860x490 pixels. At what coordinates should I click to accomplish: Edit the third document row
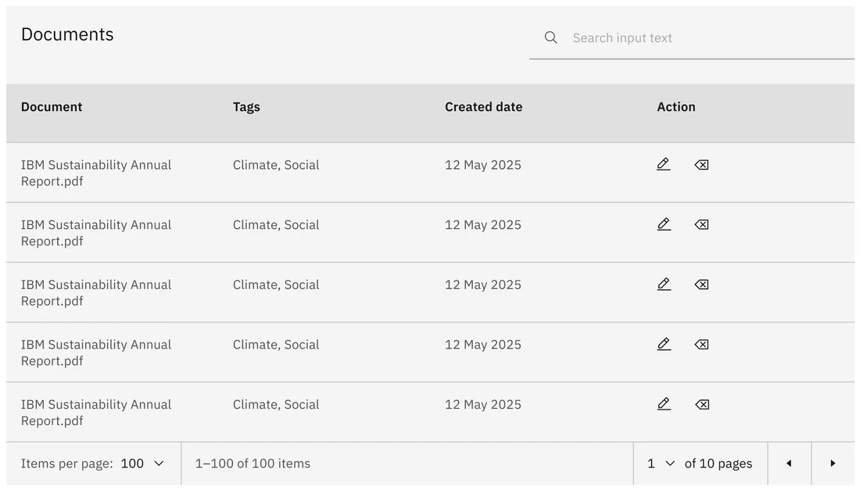664,284
